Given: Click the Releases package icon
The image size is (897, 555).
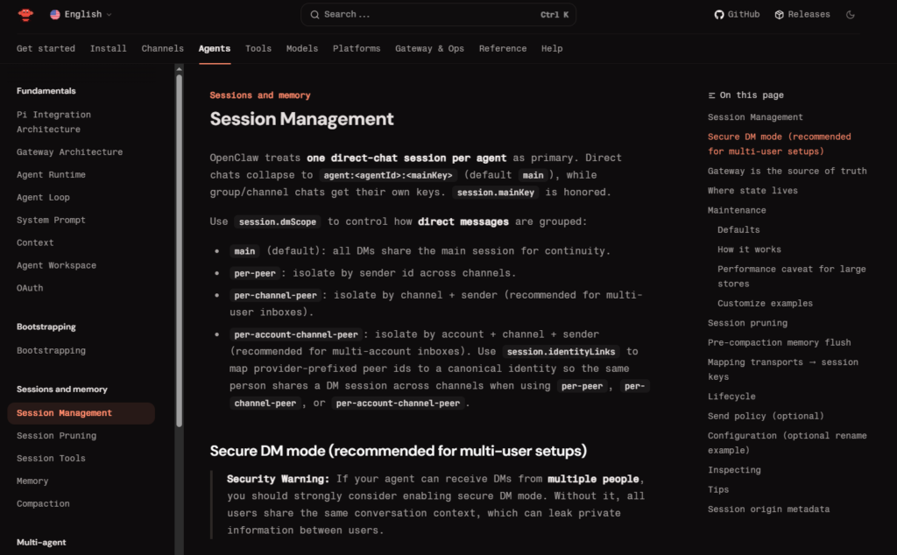Looking at the screenshot, I should (779, 15).
